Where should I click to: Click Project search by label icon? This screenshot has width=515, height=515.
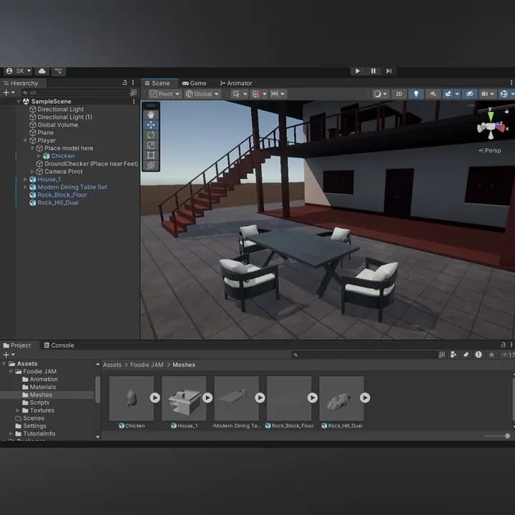[x=453, y=355]
